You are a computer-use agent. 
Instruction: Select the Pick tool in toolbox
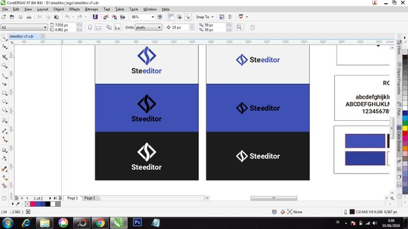click(x=4, y=38)
